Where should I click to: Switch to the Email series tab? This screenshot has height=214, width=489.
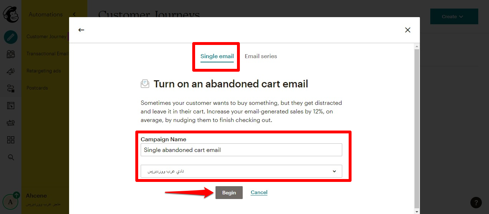(261, 56)
